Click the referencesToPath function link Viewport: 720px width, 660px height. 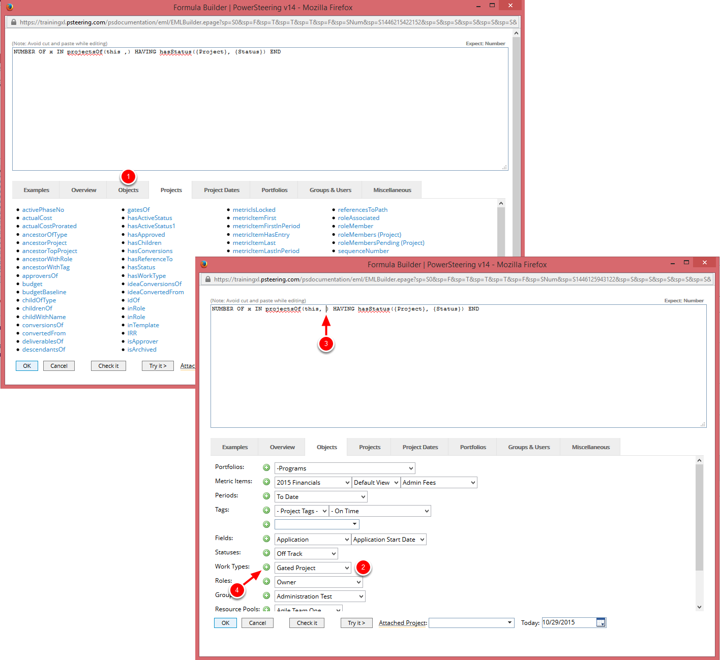pyautogui.click(x=363, y=210)
